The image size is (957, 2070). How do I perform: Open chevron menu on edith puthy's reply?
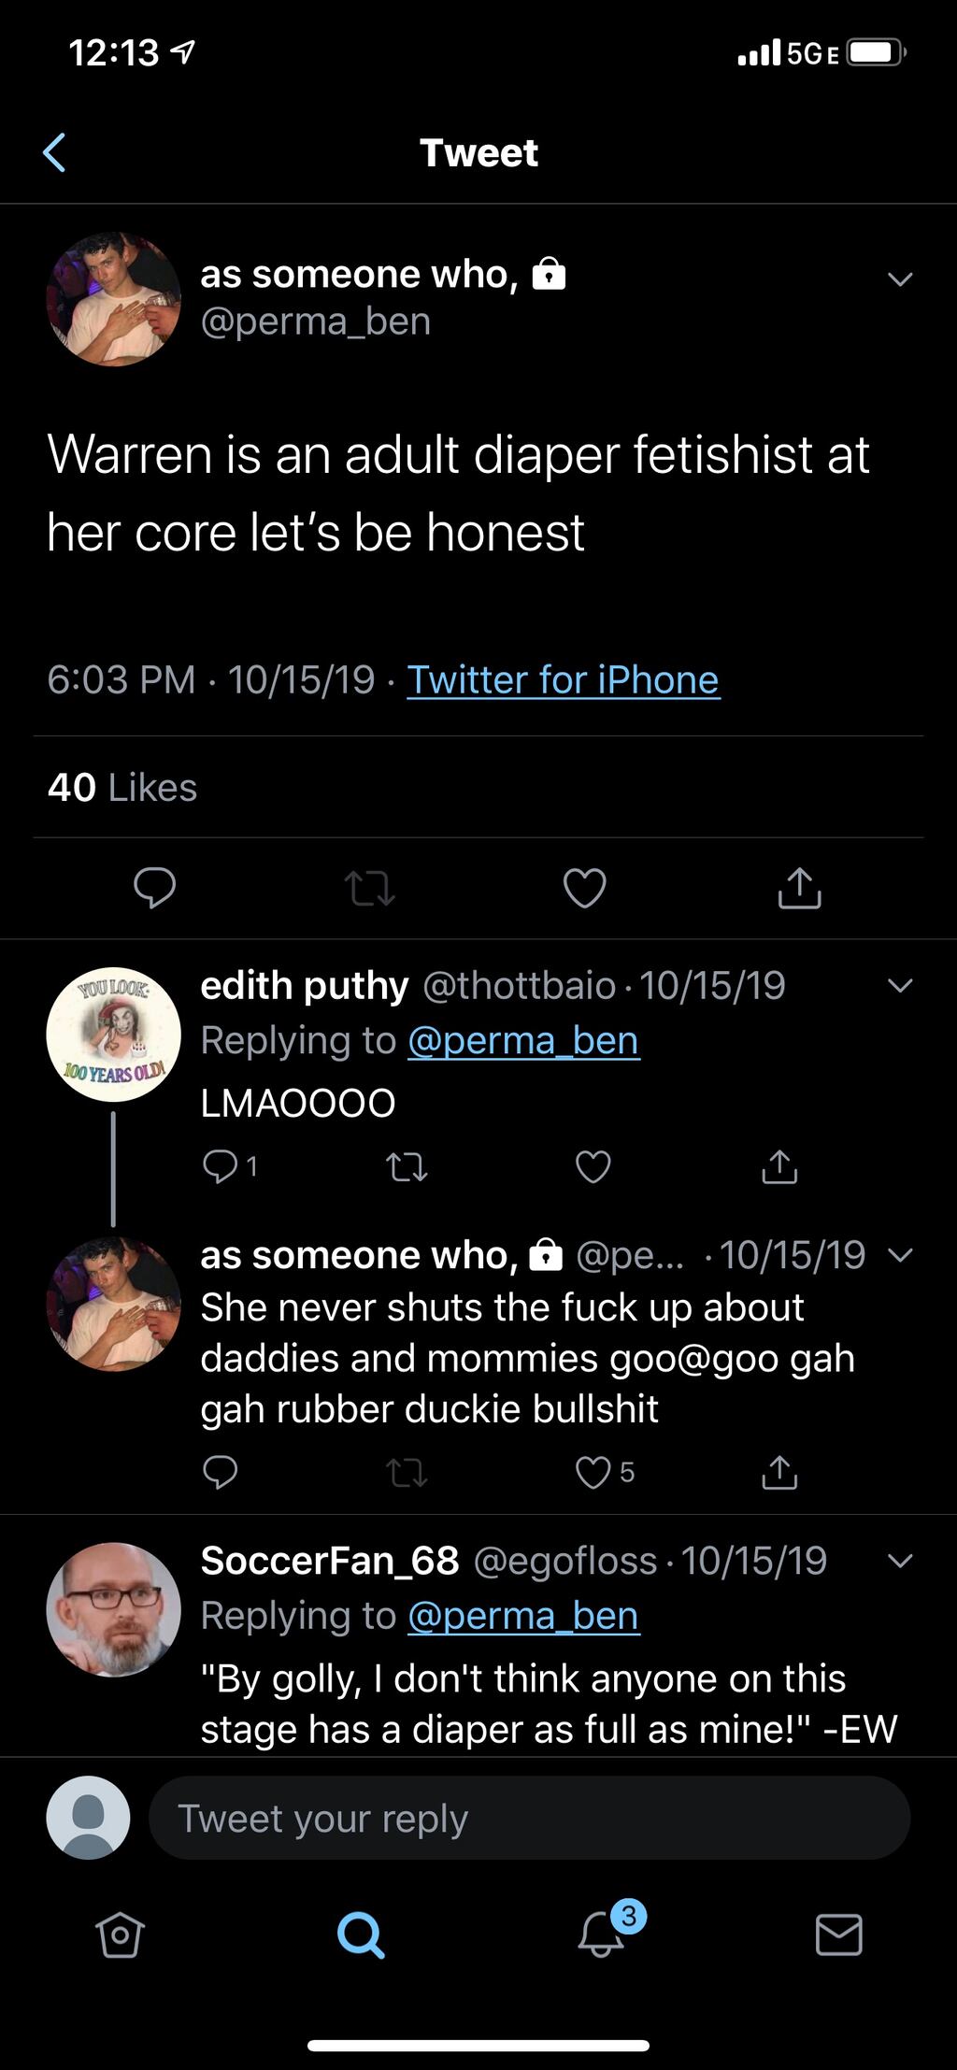click(899, 985)
